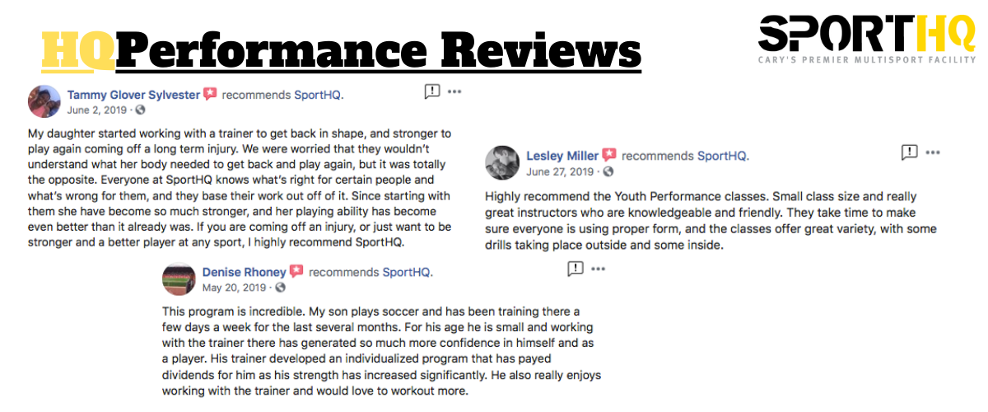Click the SportHQ link in Lesley Miller's review header
988x412 pixels.
[722, 156]
